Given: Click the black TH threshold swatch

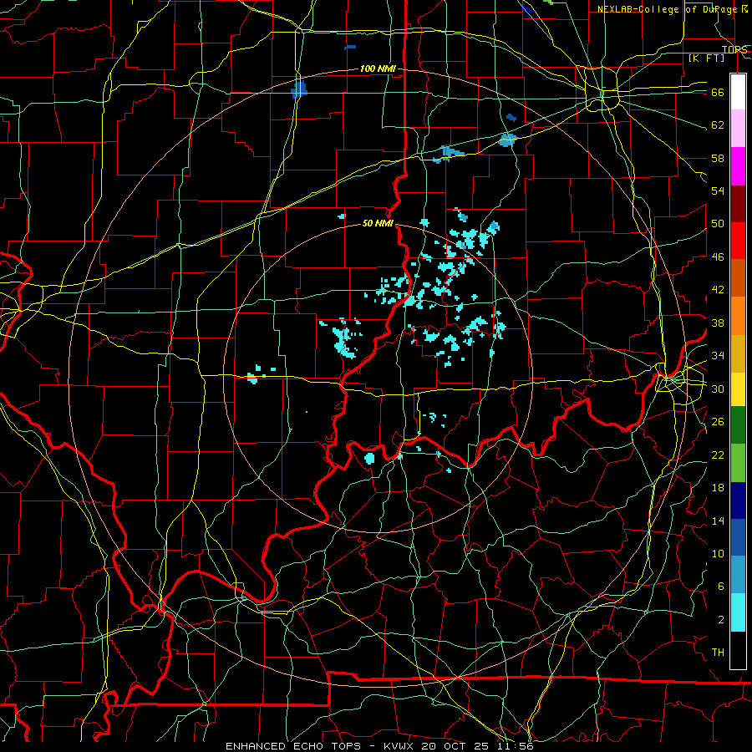Looking at the screenshot, I should pyautogui.click(x=738, y=650).
